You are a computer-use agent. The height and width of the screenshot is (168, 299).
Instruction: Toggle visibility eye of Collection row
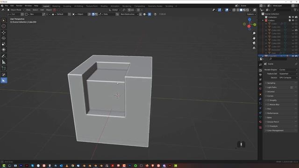293,17
